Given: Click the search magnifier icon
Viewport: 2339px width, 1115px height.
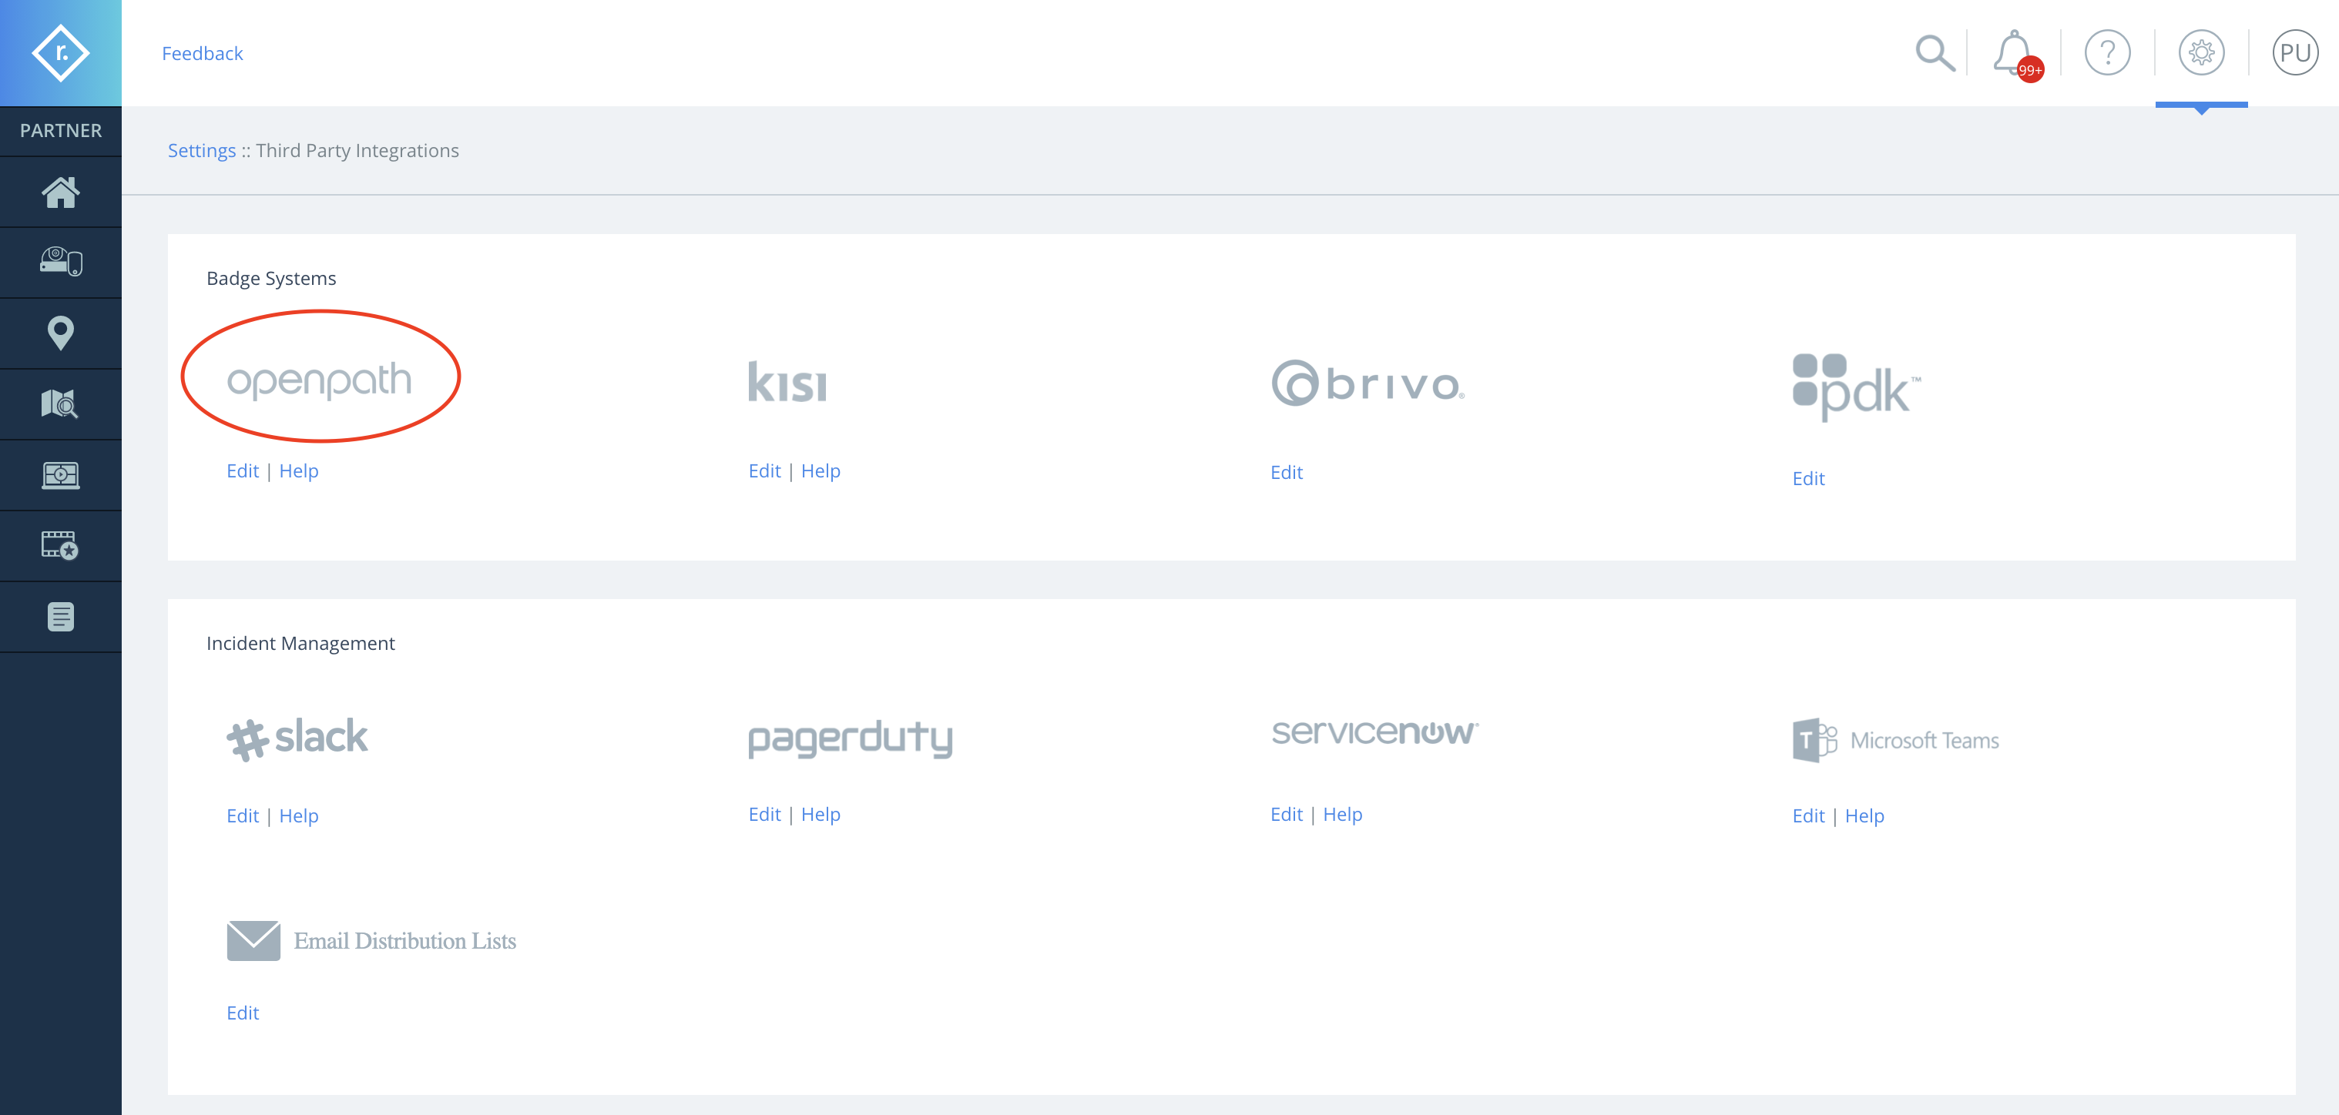Looking at the screenshot, I should click(1935, 52).
